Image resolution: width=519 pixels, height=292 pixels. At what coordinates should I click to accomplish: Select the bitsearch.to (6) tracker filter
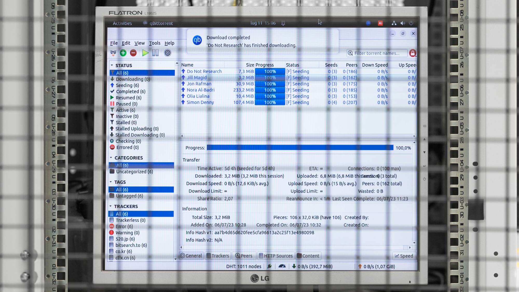coord(141,245)
